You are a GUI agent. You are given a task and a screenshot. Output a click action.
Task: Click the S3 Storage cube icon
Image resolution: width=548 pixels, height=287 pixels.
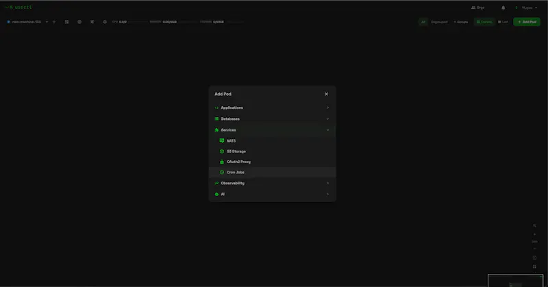221,151
